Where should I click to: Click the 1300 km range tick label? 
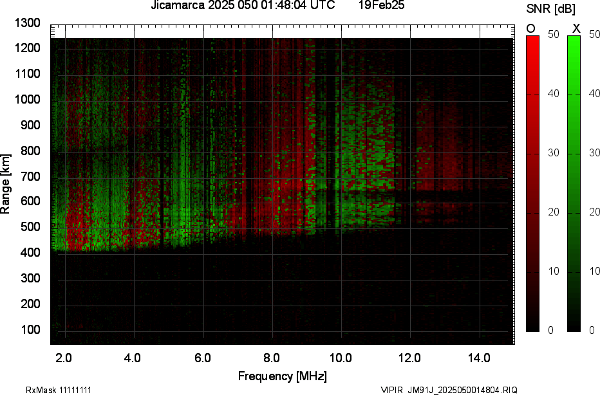point(28,23)
